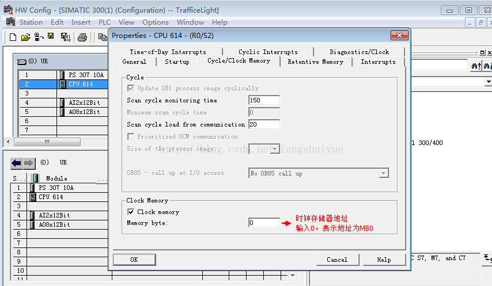Click the rack horizontal scrollbar thumb
492x286 pixels.
[x=47, y=142]
